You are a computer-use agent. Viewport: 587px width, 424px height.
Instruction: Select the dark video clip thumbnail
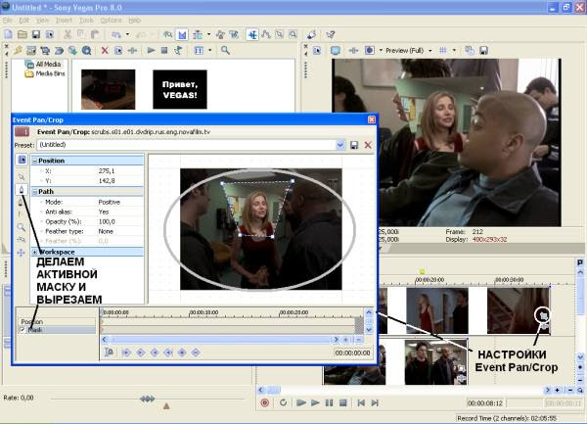click(x=109, y=89)
